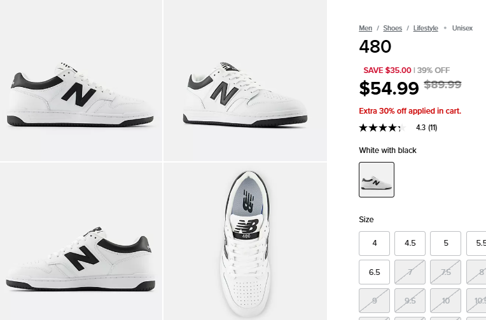Screen dimensions: 486x320
Task: Select the unavailable size 7
Action: (410, 272)
